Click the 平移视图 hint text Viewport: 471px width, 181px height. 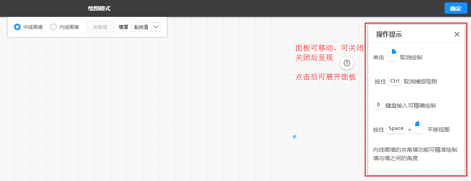(438, 130)
